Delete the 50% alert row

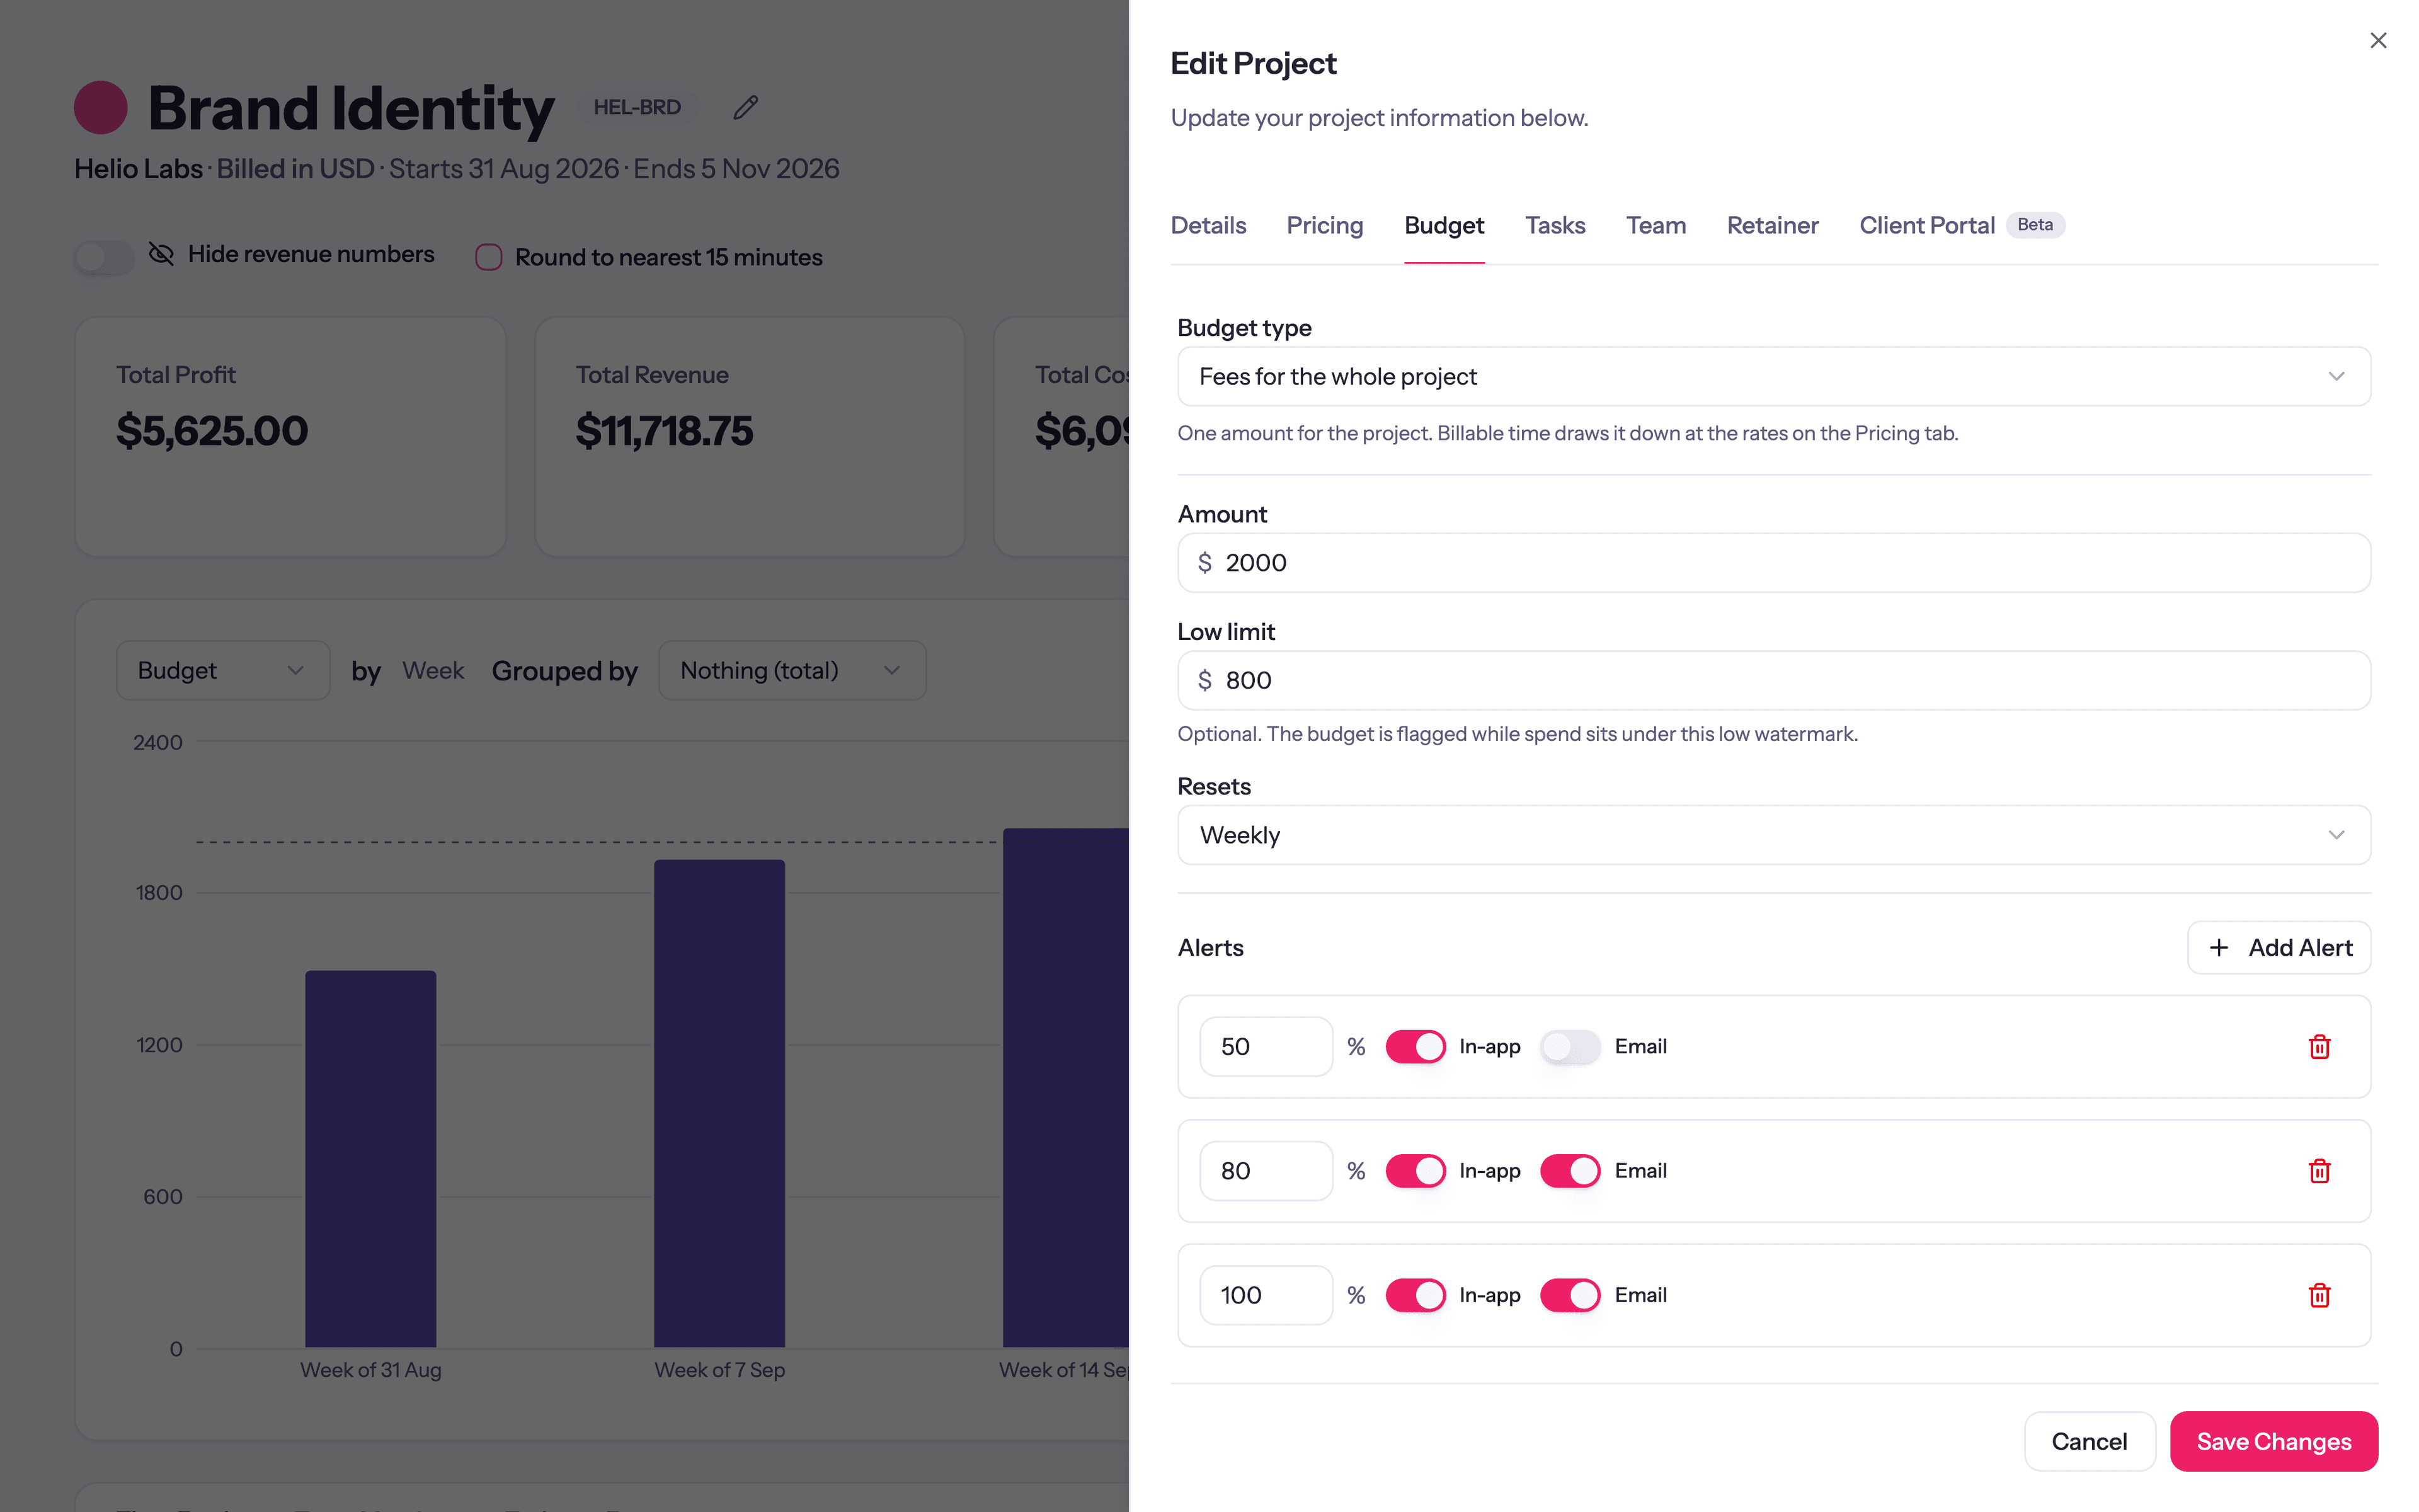point(2319,1047)
